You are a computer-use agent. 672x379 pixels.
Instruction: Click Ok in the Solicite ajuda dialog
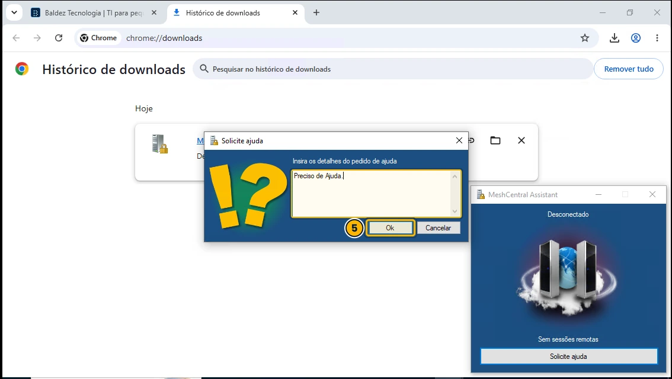click(x=389, y=228)
